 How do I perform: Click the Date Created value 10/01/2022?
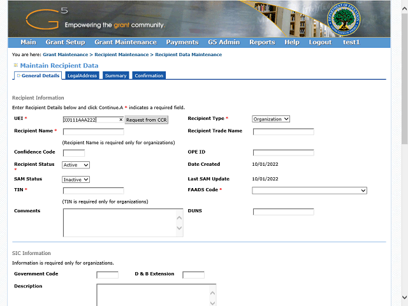click(265, 164)
